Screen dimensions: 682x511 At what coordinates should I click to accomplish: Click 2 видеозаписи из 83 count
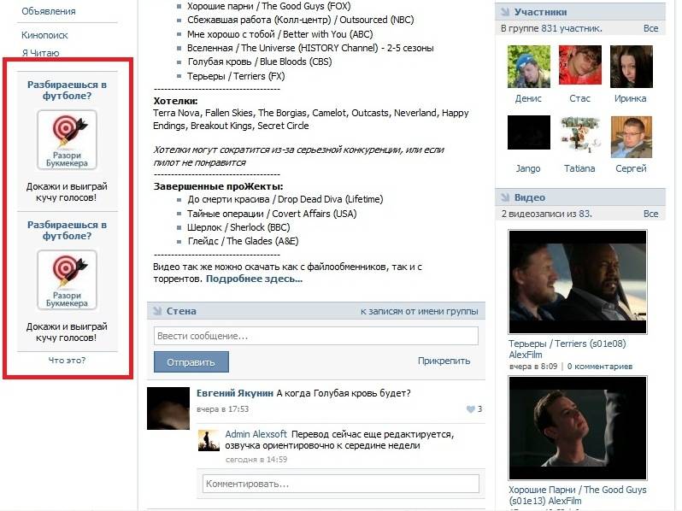[x=546, y=214]
